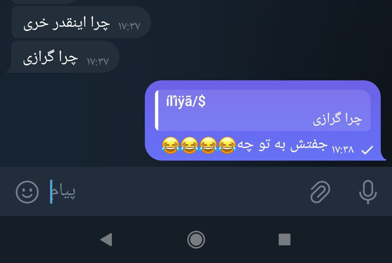Tap the paperclip attach icon

320,192
